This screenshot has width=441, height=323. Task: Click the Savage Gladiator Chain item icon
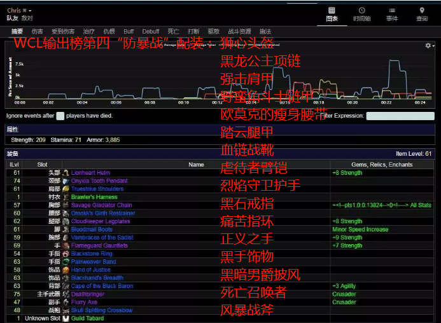point(66,205)
